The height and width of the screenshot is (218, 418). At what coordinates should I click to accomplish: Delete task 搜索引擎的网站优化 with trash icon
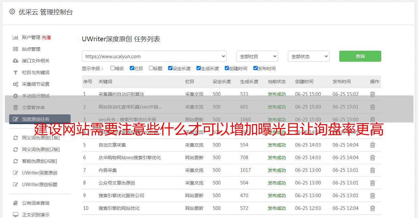point(372,208)
